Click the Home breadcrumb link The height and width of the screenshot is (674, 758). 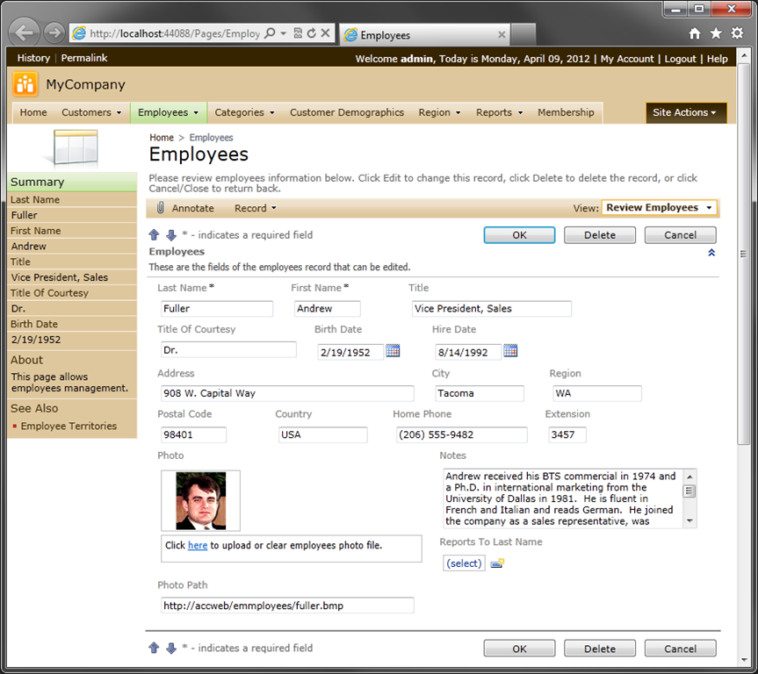(x=162, y=138)
